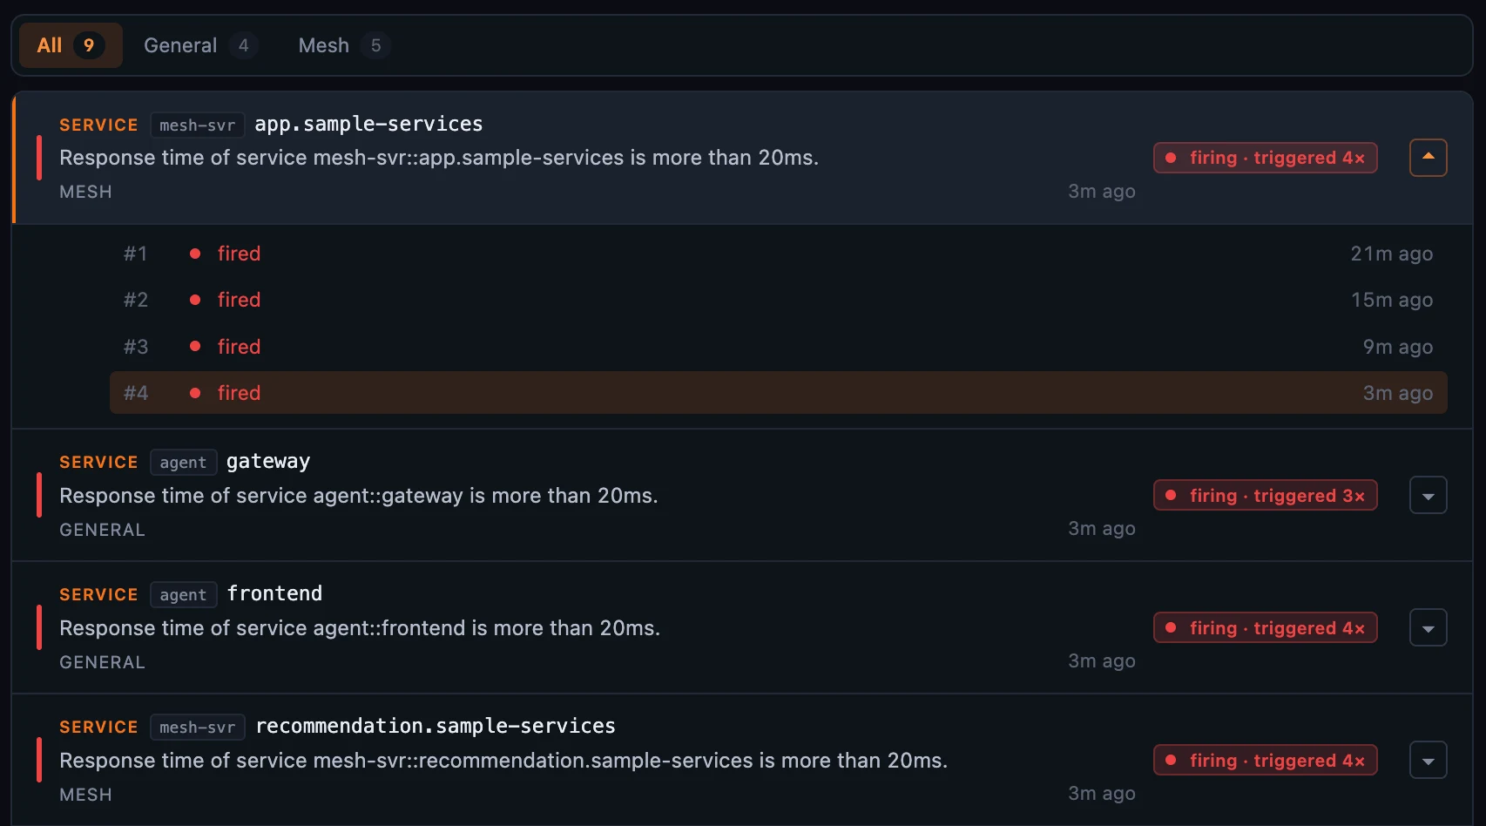Open trigger #2 fired 15m ago
1486x826 pixels.
778,300
